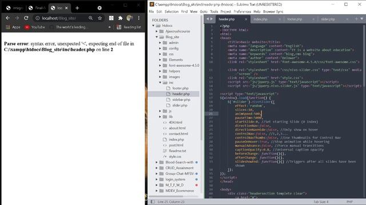Screen dimensions: 366x205
Task: Open footer.php in sidebar
Action: click(x=180, y=88)
